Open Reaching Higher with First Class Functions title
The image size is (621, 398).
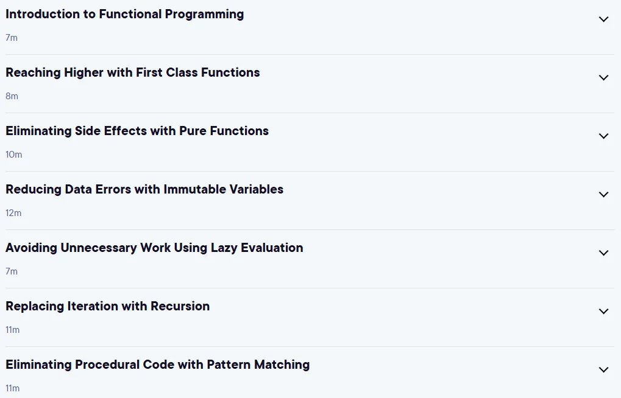[133, 72]
